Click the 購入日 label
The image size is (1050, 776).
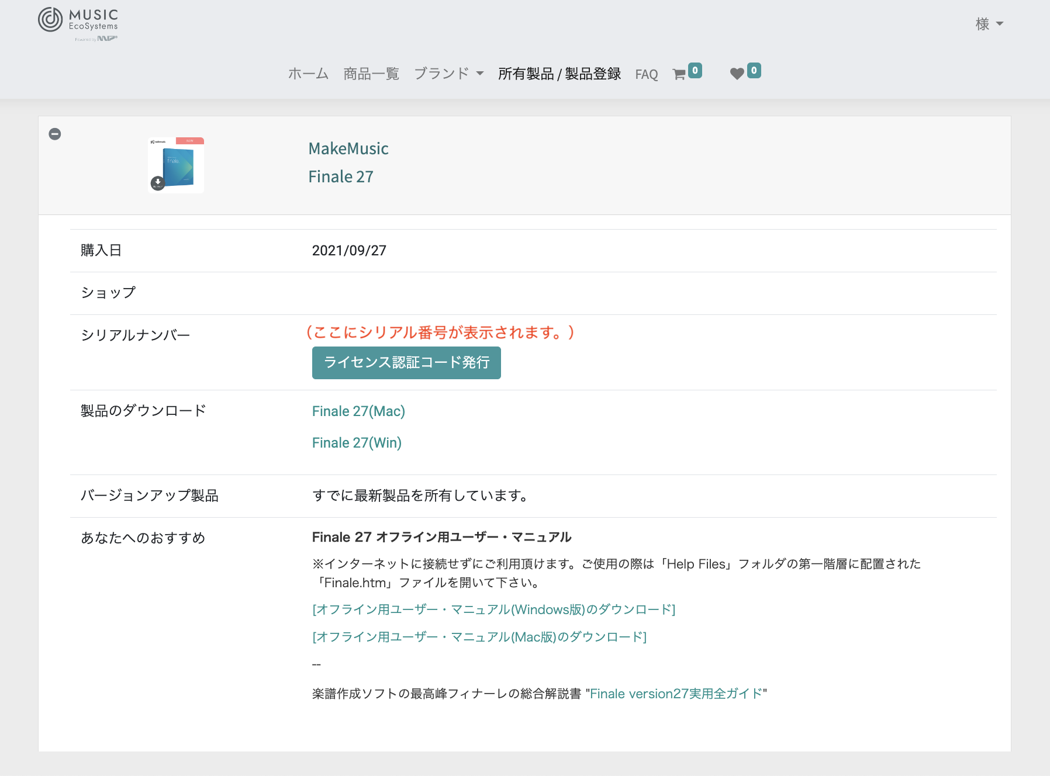(101, 251)
